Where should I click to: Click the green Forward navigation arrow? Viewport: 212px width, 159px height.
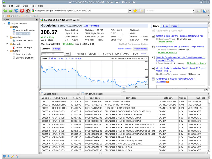point(11,11)
